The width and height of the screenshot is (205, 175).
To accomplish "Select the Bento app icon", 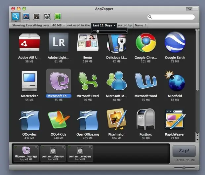I will click(88, 42).
